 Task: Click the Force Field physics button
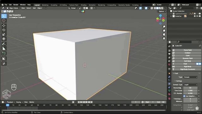point(187,50)
